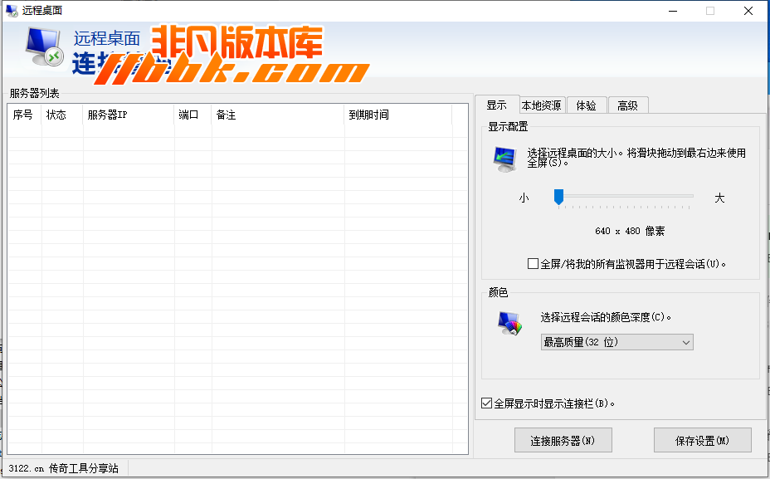Enable 全屏 all monitors checkbox
Image resolution: width=770 pixels, height=479 pixels.
pyautogui.click(x=533, y=264)
